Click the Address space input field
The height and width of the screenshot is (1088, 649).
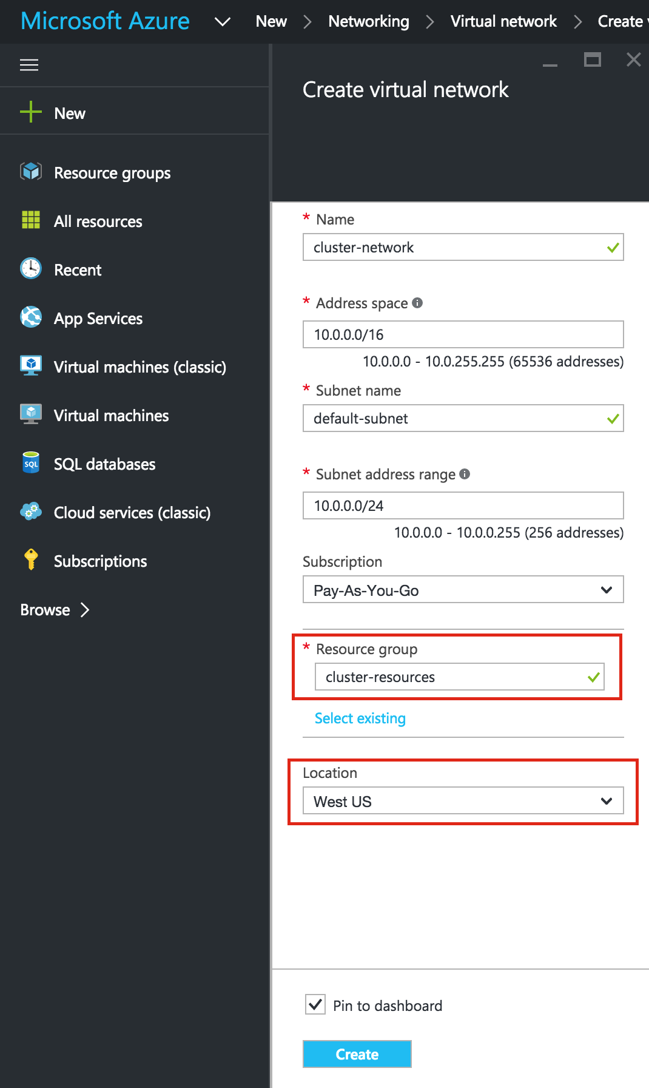pos(463,334)
